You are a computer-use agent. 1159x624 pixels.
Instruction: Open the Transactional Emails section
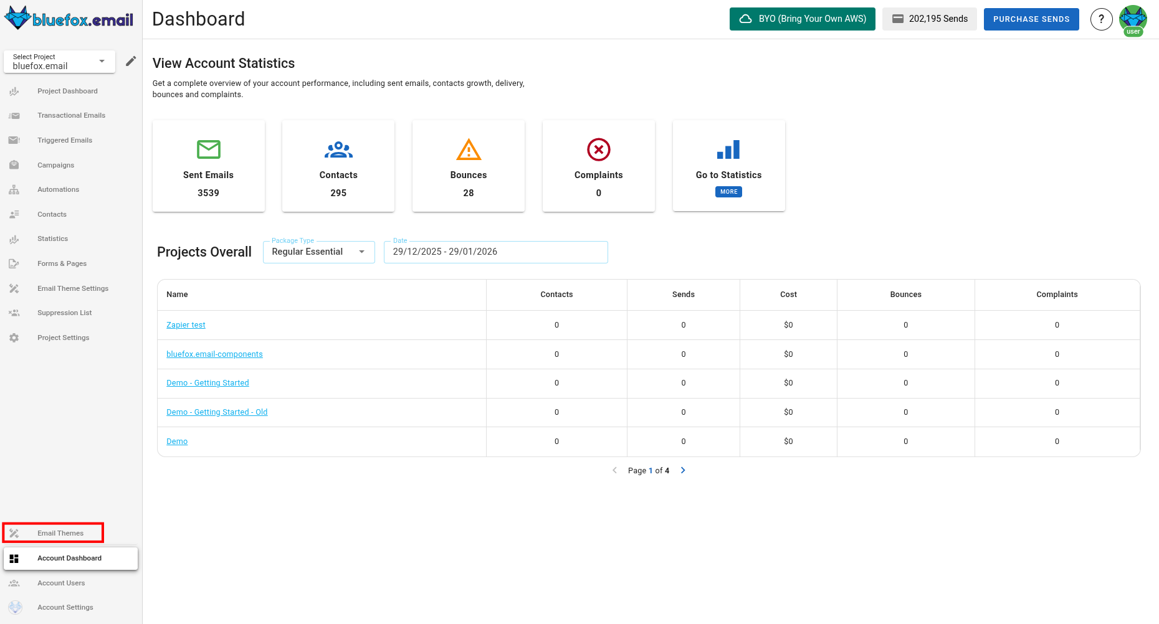[x=71, y=115]
